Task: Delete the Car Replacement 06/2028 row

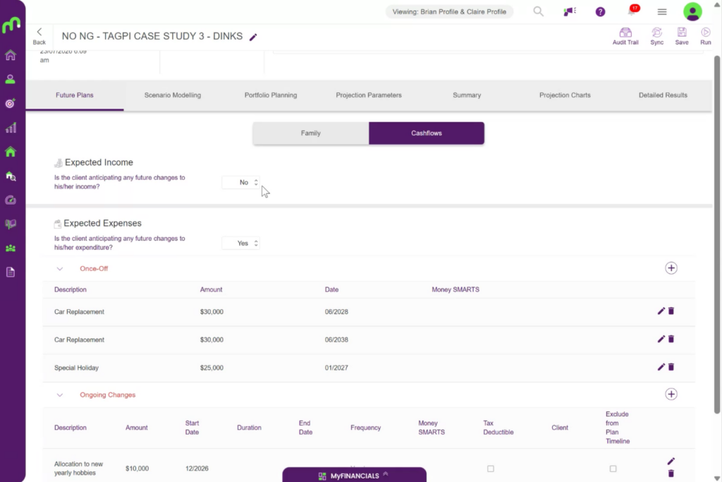Action: 671,311
